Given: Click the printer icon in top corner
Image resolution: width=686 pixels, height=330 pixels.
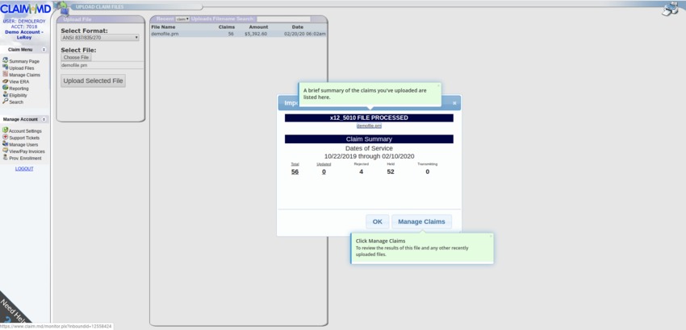Looking at the screenshot, I should (669, 9).
